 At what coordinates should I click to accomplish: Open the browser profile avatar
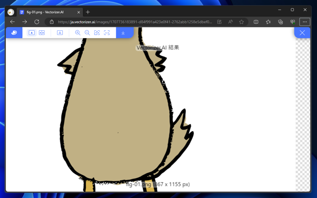11,12
